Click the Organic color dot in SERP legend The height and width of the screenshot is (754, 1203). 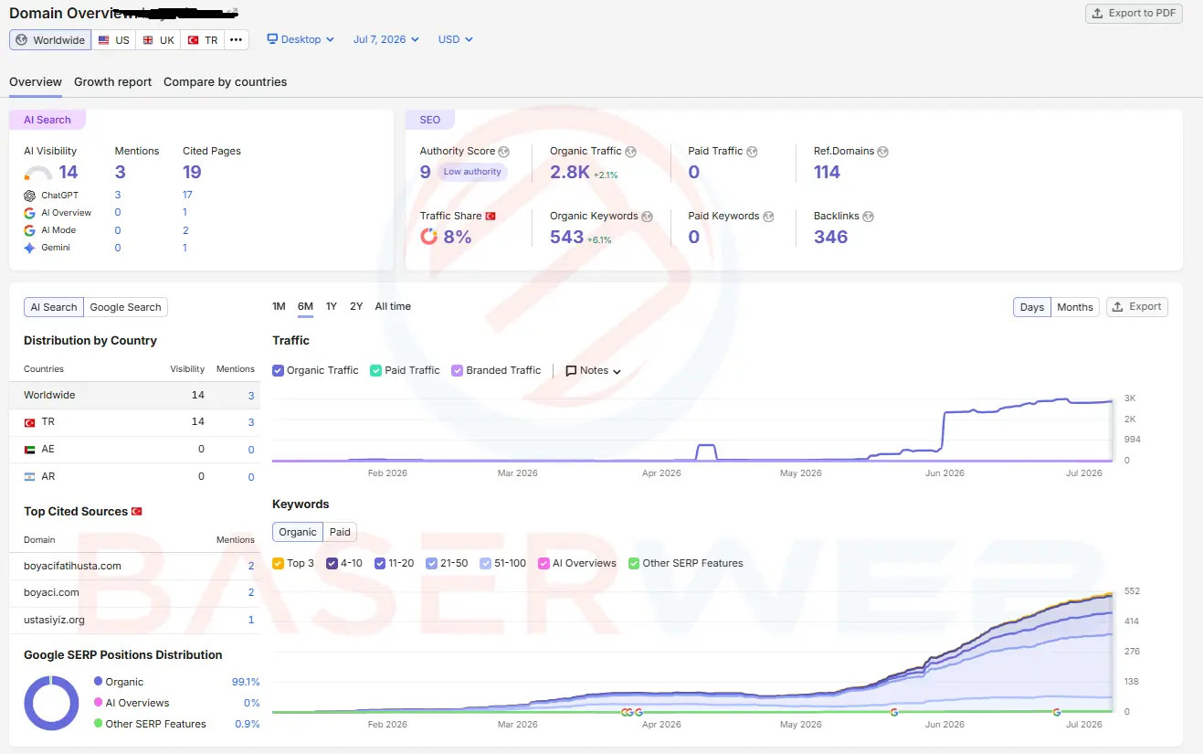[x=98, y=682]
